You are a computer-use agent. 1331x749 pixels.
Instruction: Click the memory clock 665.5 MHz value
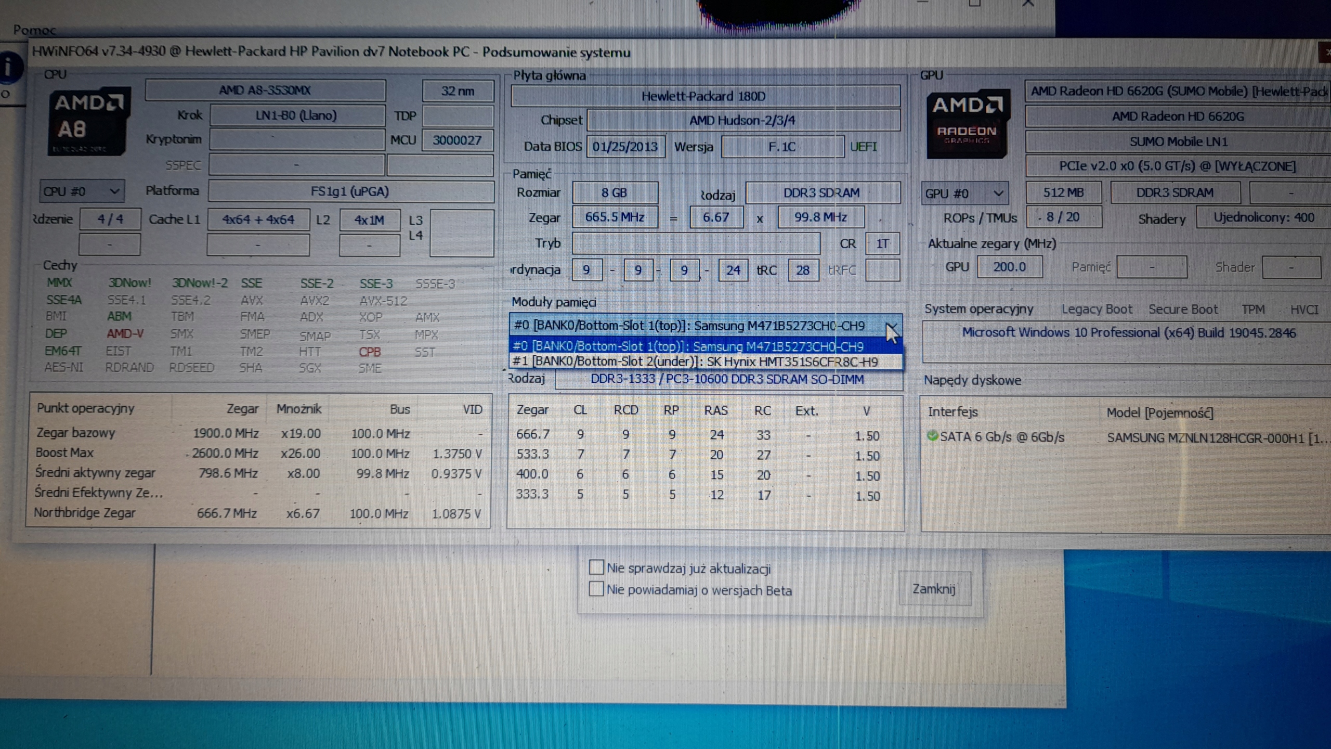(615, 217)
